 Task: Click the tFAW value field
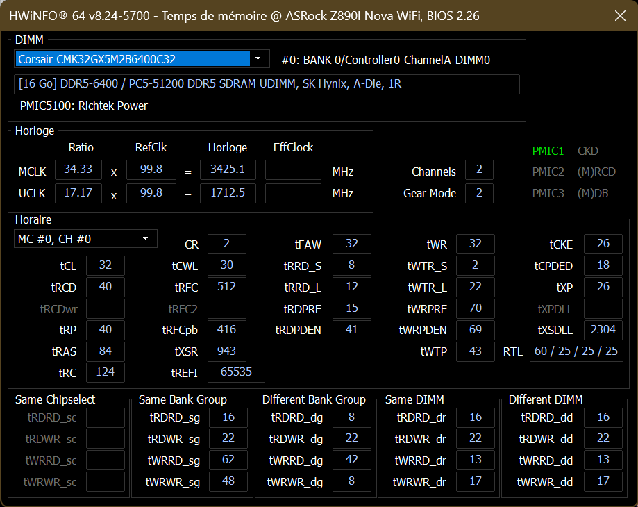pyautogui.click(x=351, y=244)
